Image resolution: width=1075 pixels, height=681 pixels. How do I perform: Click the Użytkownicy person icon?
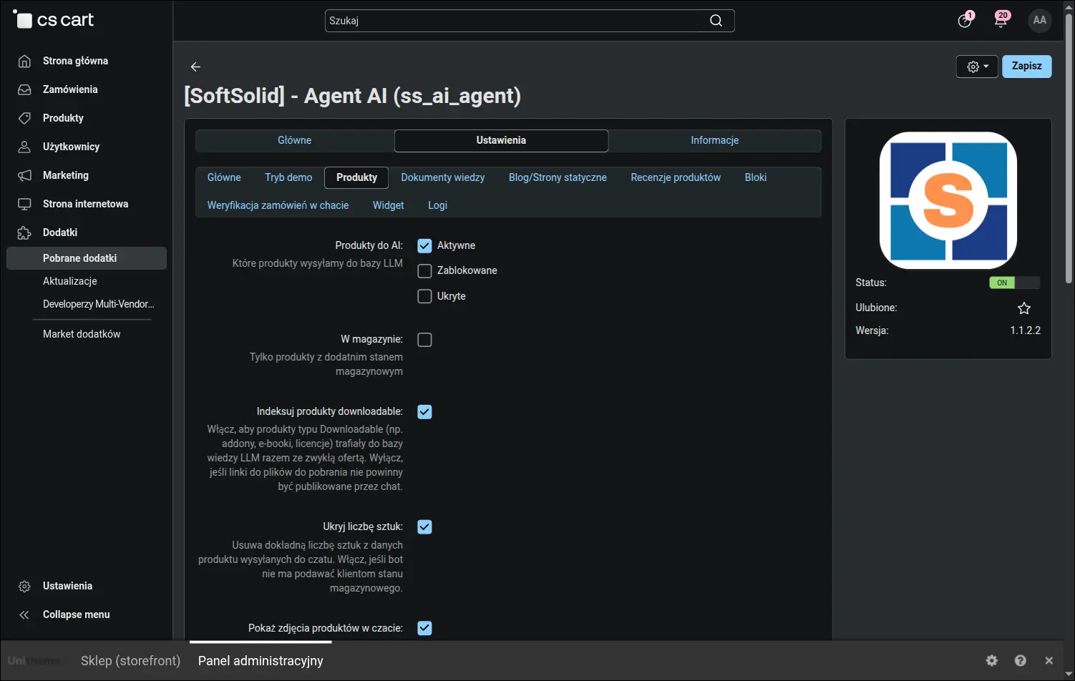click(24, 147)
